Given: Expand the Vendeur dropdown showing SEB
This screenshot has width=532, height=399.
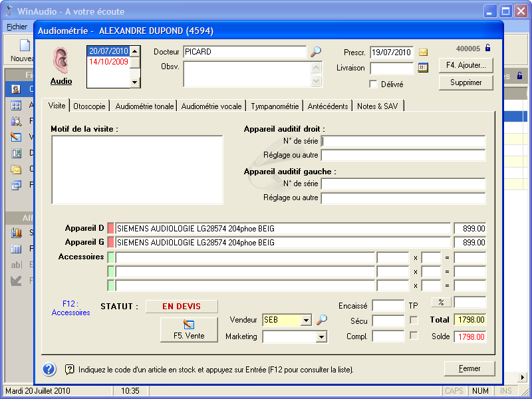Looking at the screenshot, I should tap(306, 321).
